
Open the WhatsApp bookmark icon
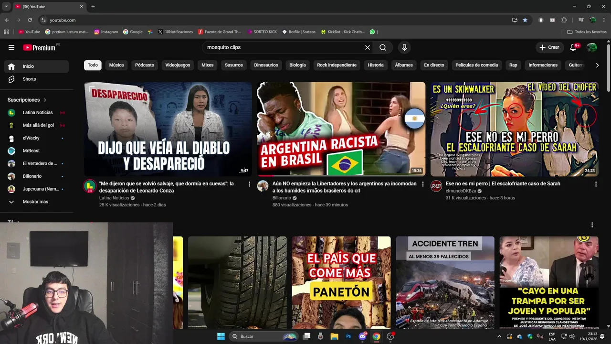click(372, 32)
